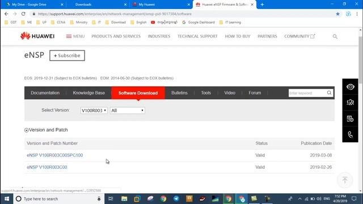Open PRODUCTS AND SERVICES menu

click(x=116, y=36)
